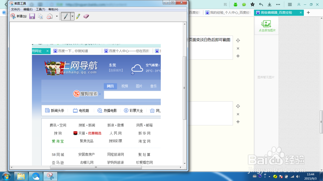The image size is (323, 181).
Task: Click the browser back arrow at top left
Action: click(6, 4)
